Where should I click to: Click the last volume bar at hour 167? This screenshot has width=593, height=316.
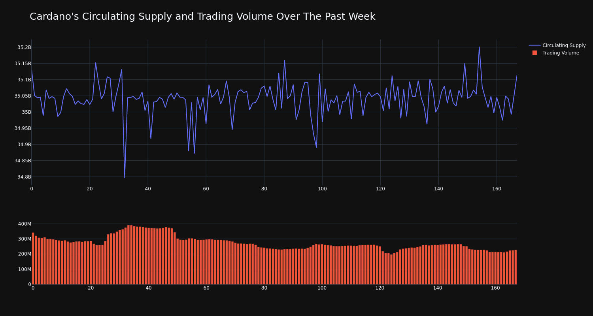tap(516, 267)
